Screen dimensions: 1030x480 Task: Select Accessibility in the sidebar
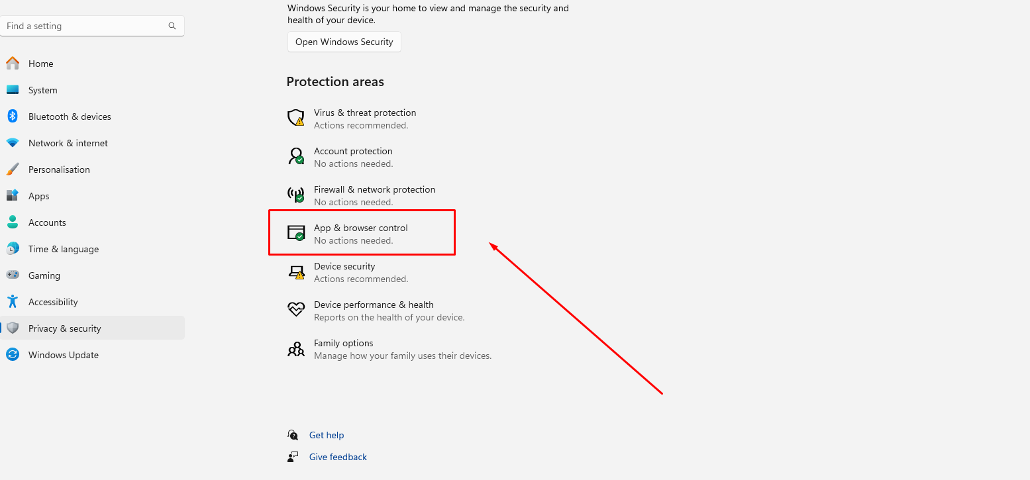[53, 302]
